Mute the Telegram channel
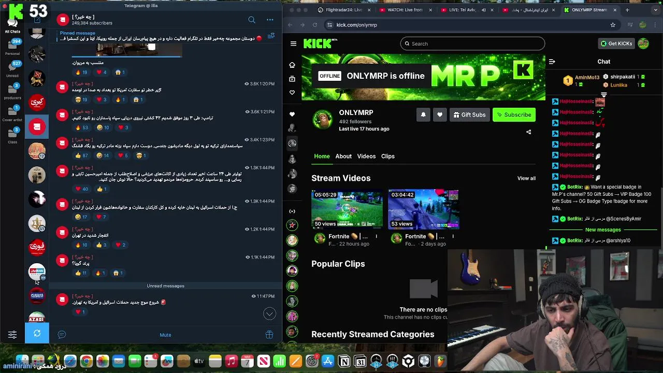The height and width of the screenshot is (373, 663). [165, 335]
